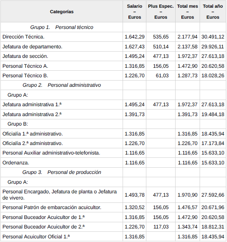Select "Personal Patrón de embarcación acuicultor." label
227x242 pixels.
(x=52, y=208)
